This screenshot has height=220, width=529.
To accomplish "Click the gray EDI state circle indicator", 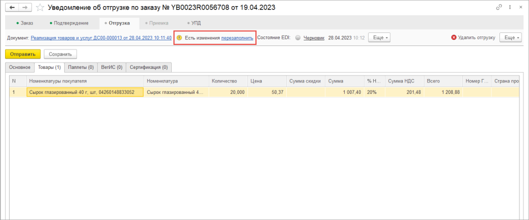I will pos(297,38).
